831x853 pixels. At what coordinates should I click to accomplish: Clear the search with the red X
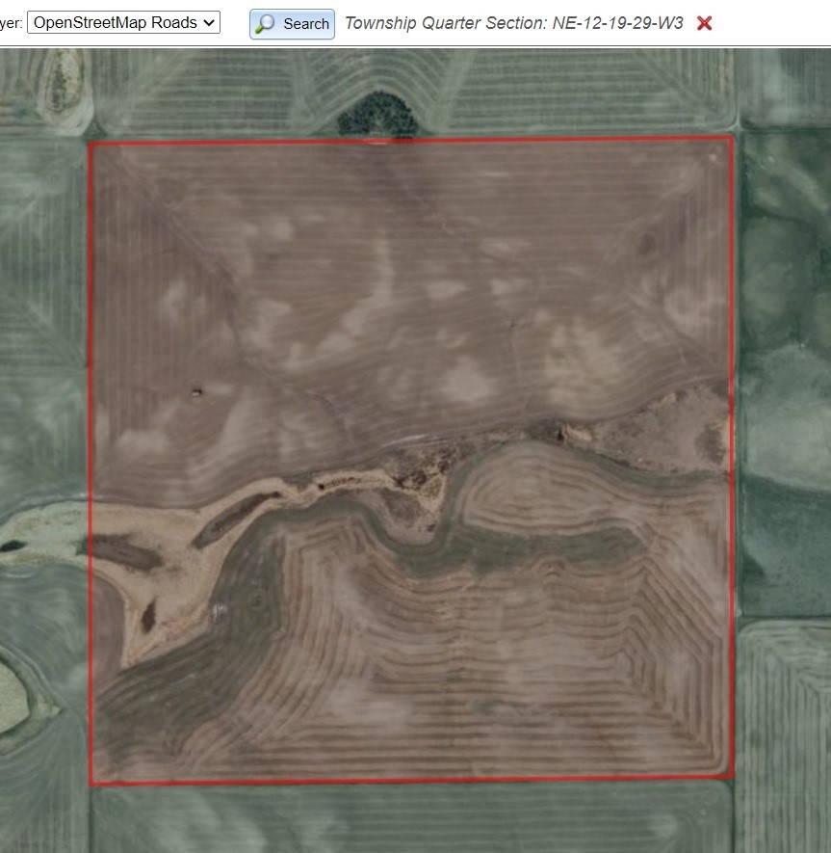point(704,23)
